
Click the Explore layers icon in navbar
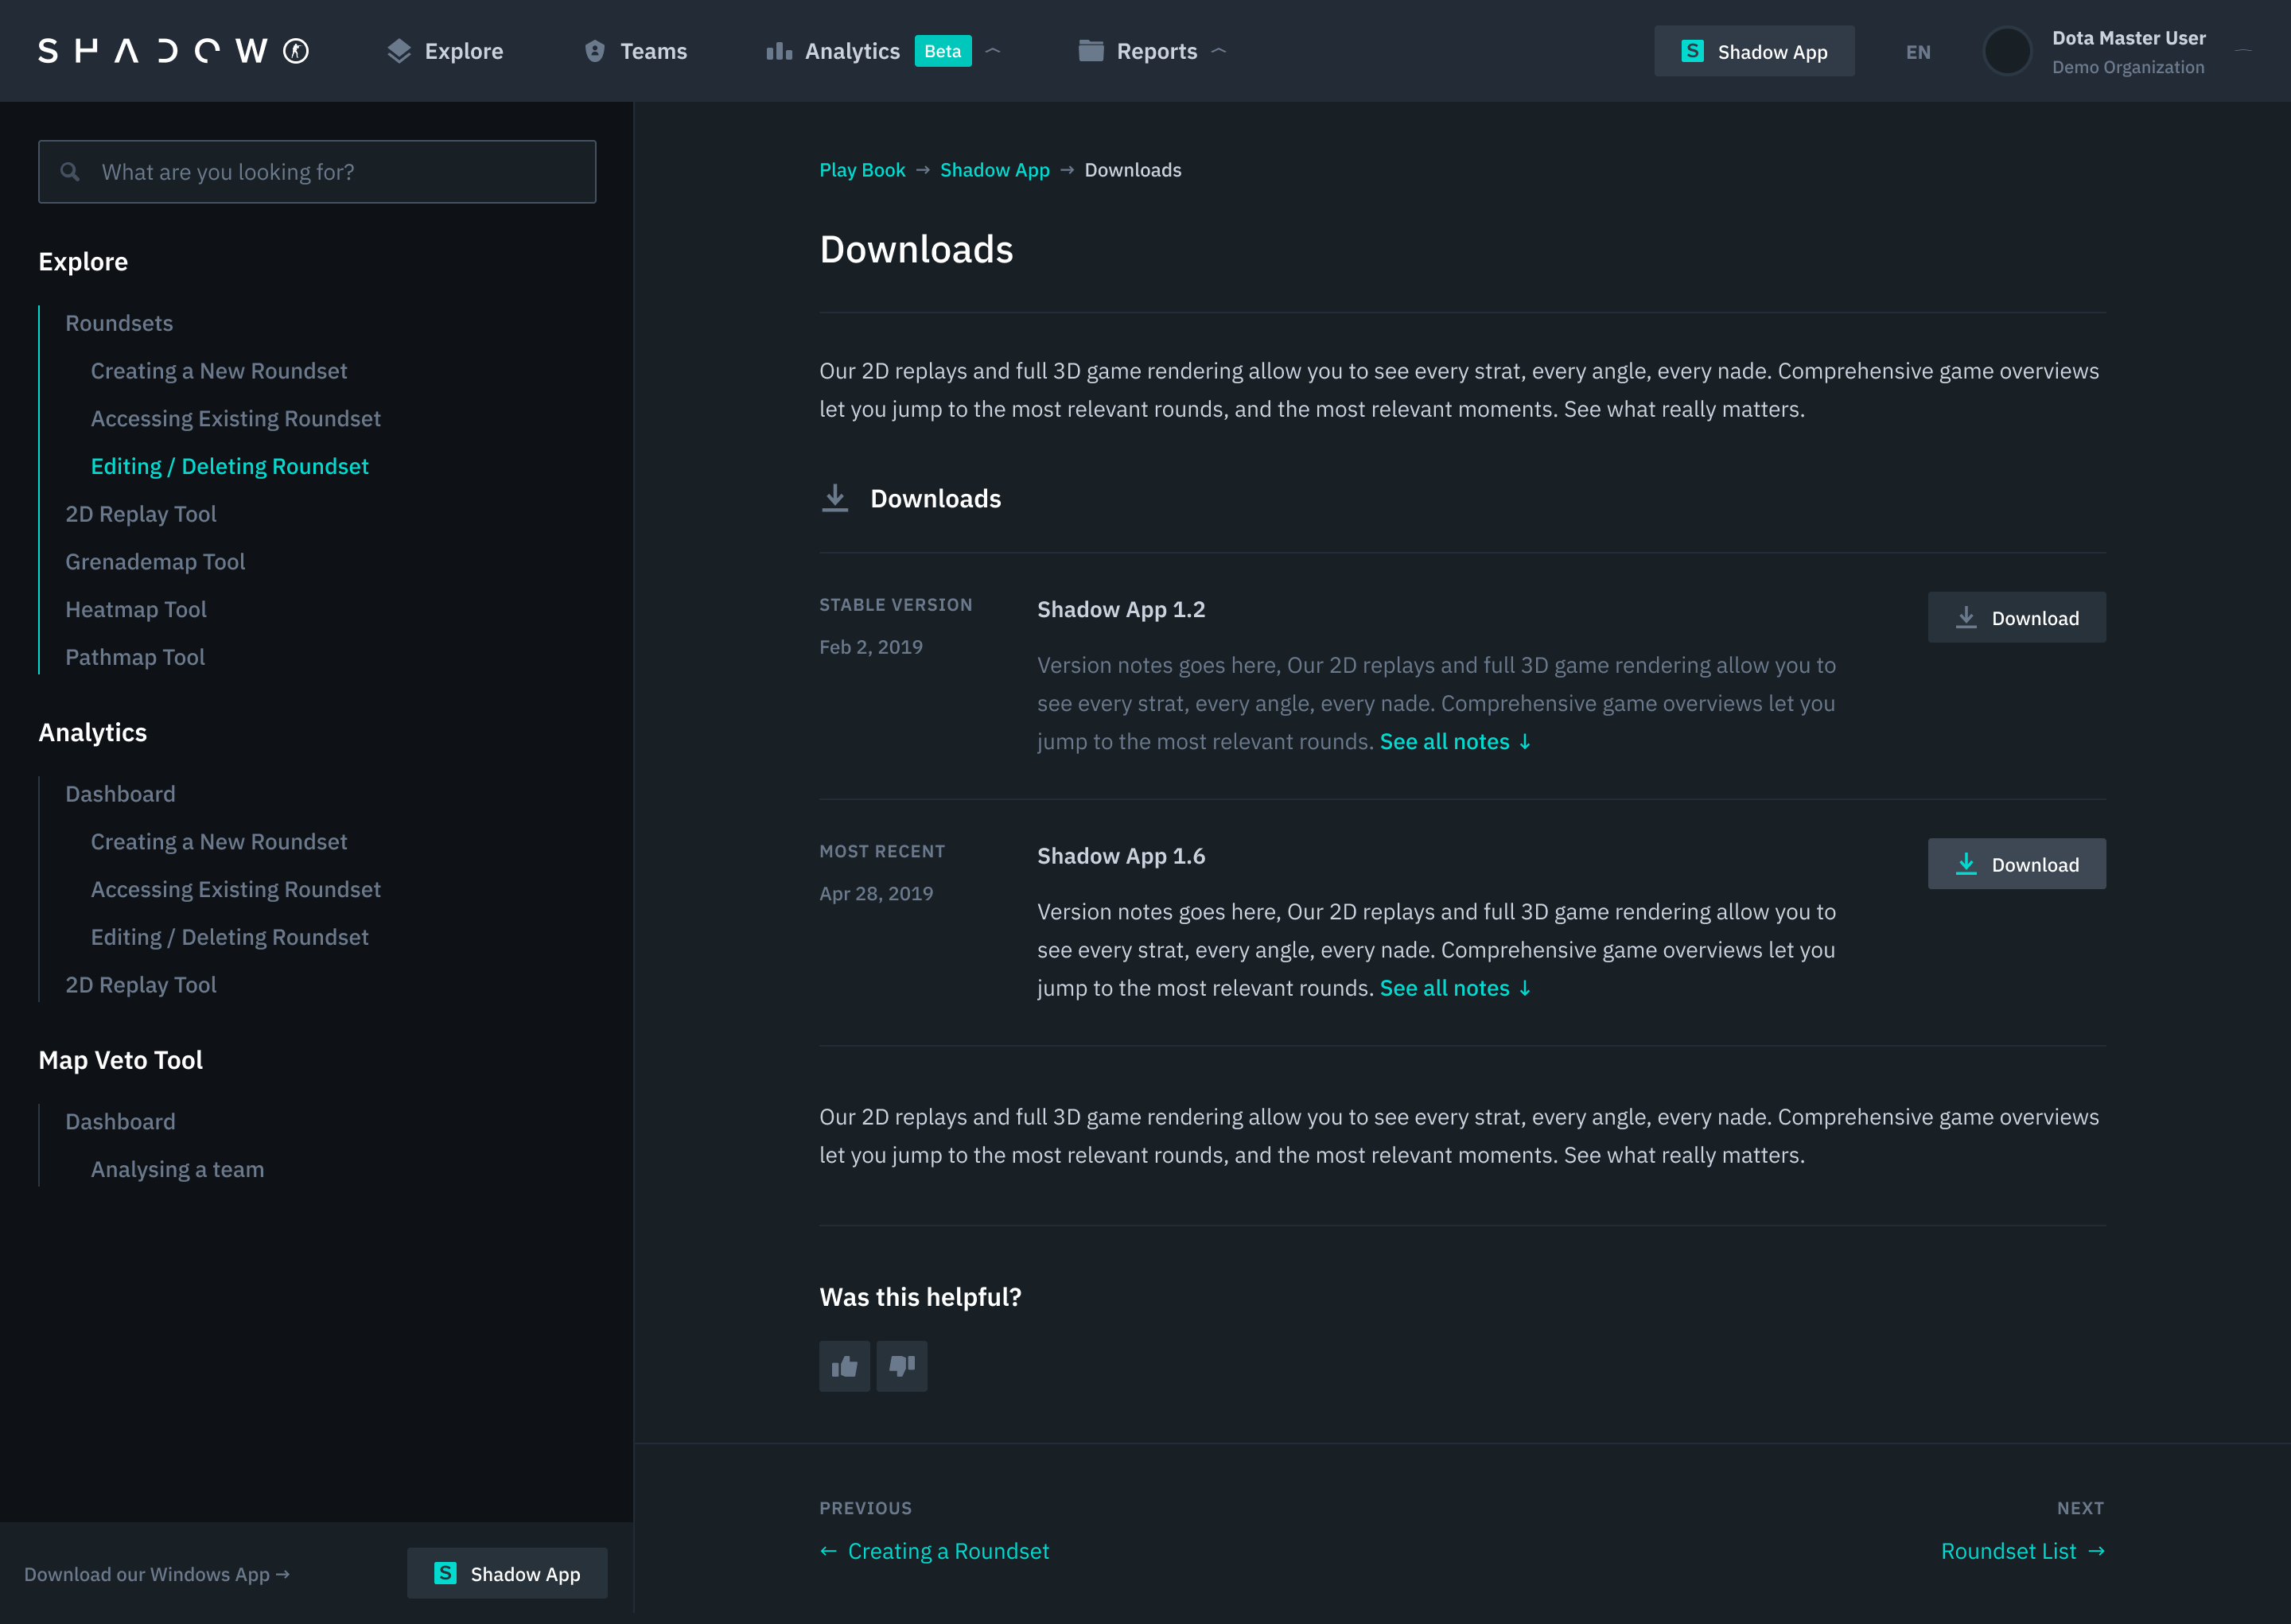click(399, 51)
